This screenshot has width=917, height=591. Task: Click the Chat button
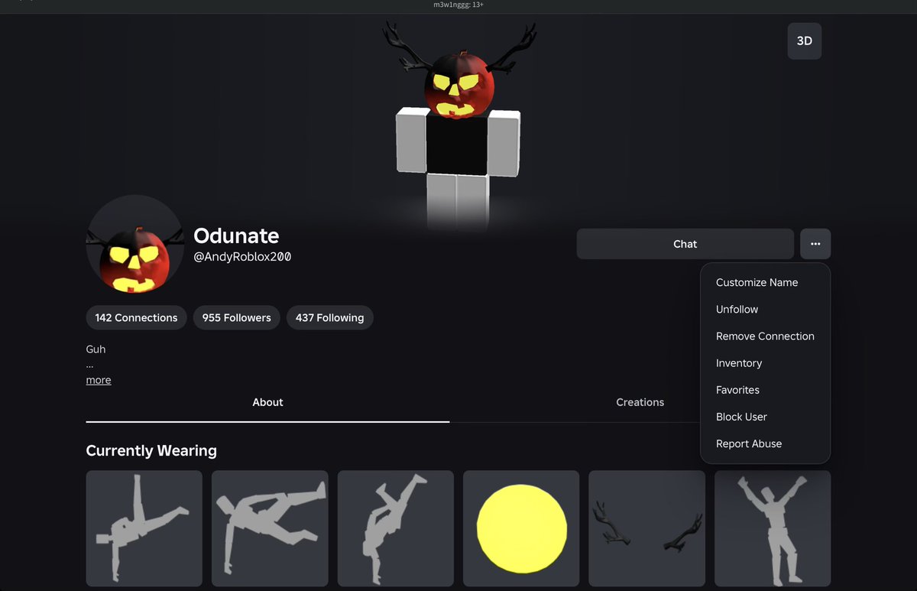[x=685, y=244]
